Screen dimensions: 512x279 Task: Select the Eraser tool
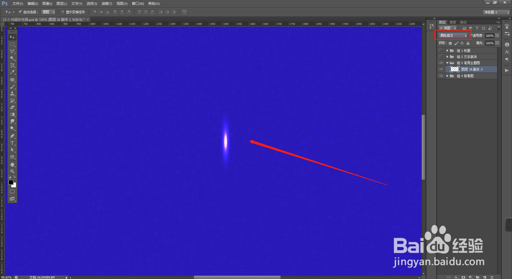[x=12, y=107]
